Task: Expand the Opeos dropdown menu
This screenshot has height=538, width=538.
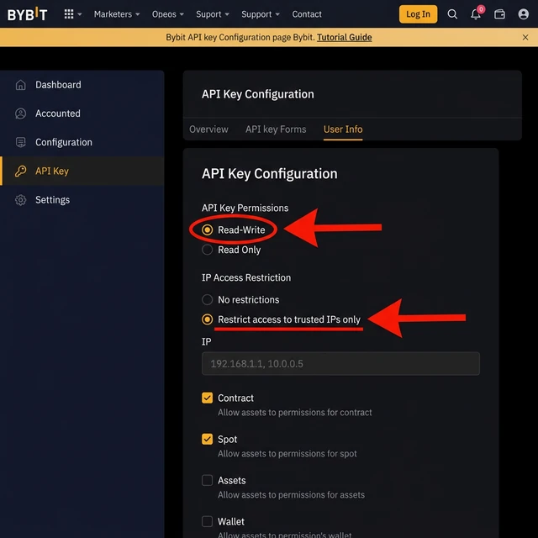Action: coord(168,14)
